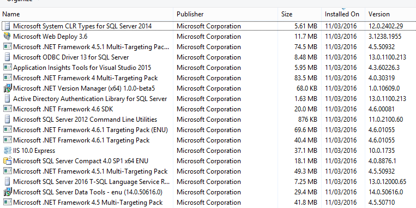The width and height of the screenshot is (416, 208).
Task: Click the .NET Framework 4.6 SDK icon
Action: tap(8, 109)
